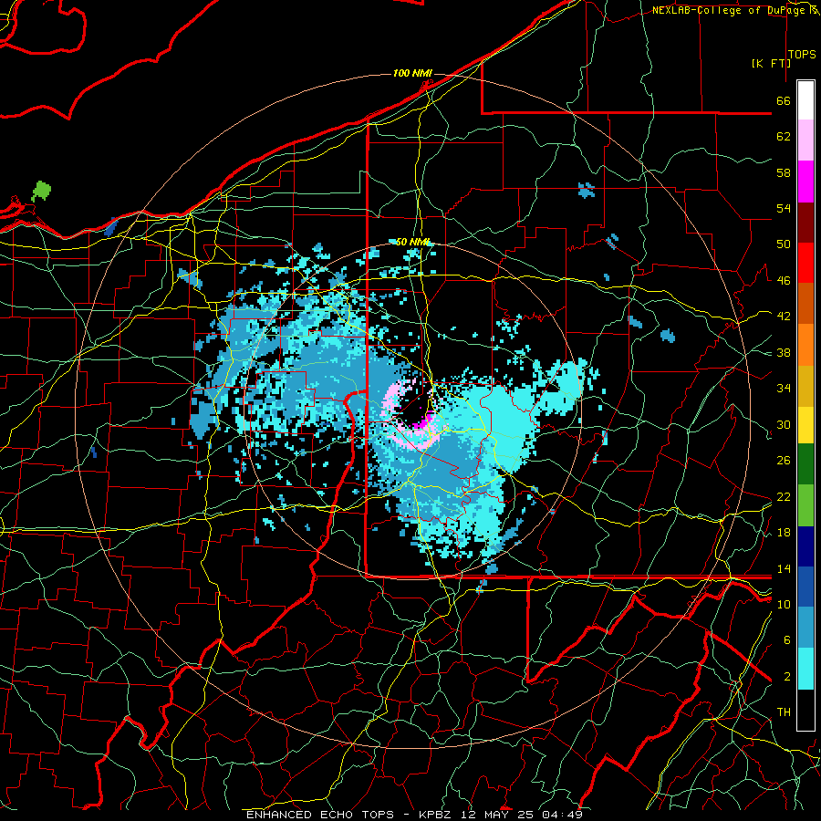821x821 pixels.
Task: Click the "50" legend tick label
Action: (x=784, y=244)
